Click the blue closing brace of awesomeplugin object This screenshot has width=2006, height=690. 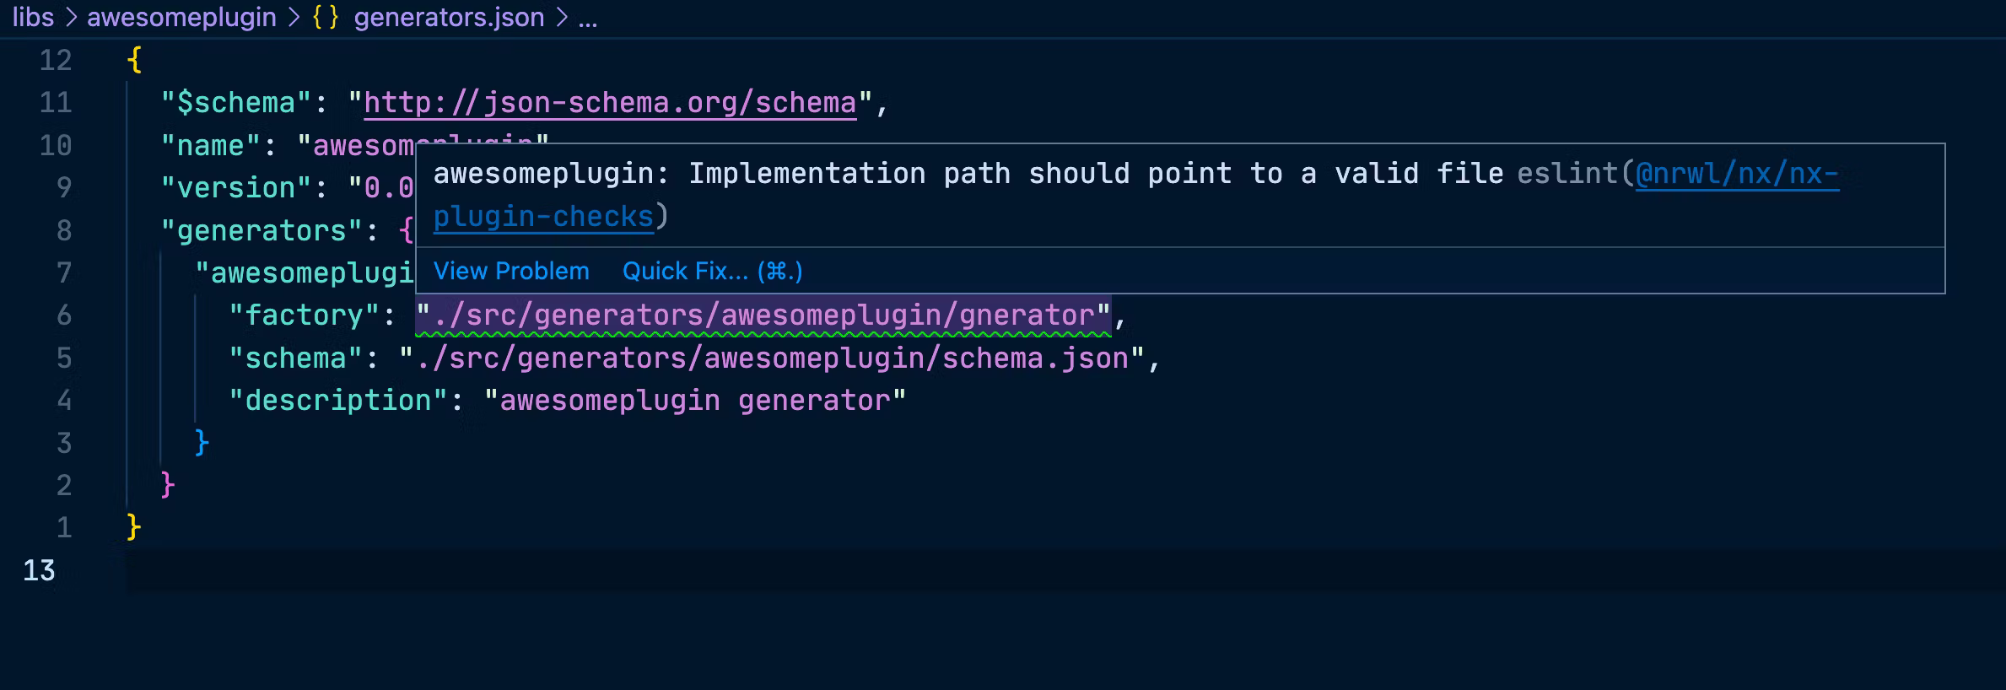pos(202,443)
